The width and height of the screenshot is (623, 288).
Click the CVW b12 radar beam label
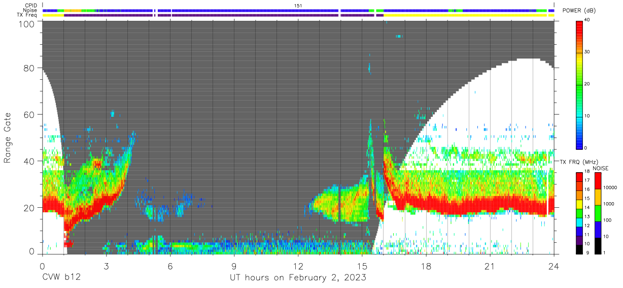pos(61,278)
